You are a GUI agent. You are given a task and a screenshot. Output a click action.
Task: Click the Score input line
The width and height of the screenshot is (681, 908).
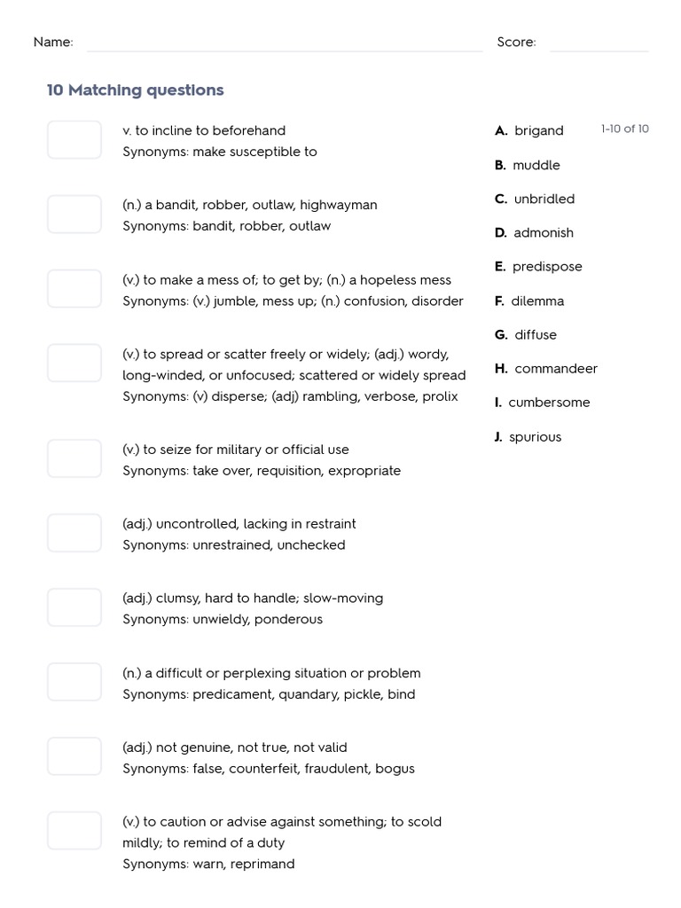coord(599,43)
